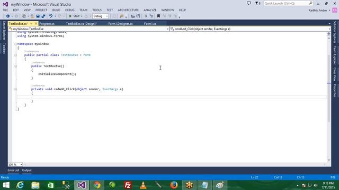
Task: Collapse the TextBoxExe class block
Action: (15, 55)
